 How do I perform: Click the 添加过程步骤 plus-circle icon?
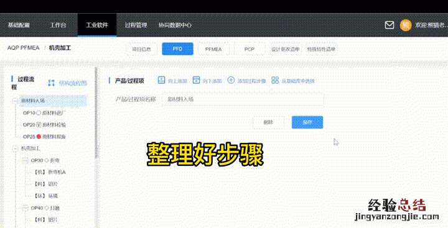(x=231, y=80)
